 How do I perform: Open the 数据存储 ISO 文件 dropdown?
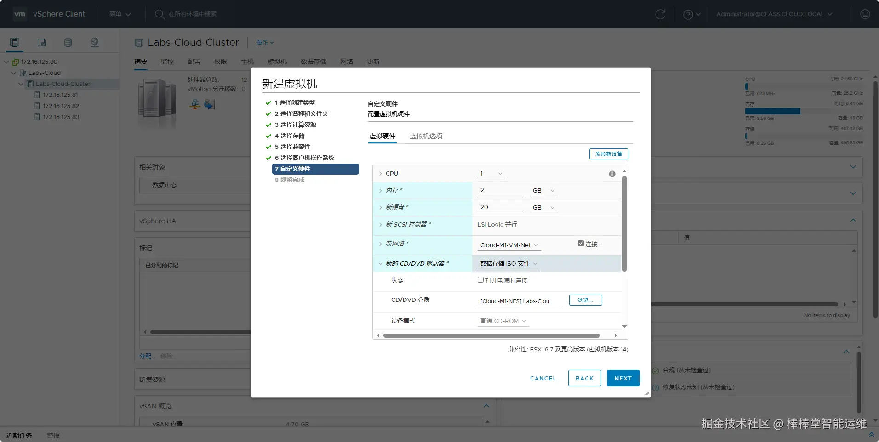click(x=508, y=264)
